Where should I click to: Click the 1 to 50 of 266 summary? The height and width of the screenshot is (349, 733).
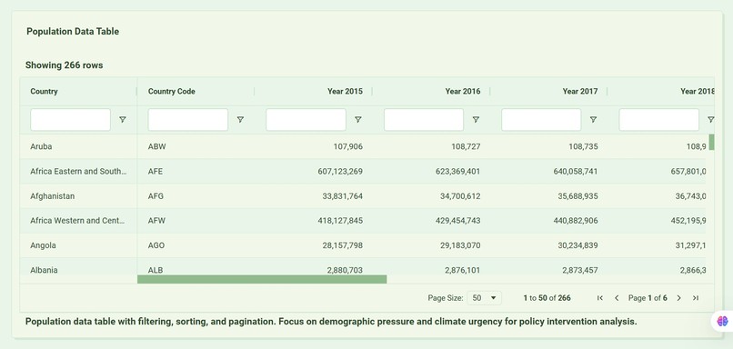[547, 298]
